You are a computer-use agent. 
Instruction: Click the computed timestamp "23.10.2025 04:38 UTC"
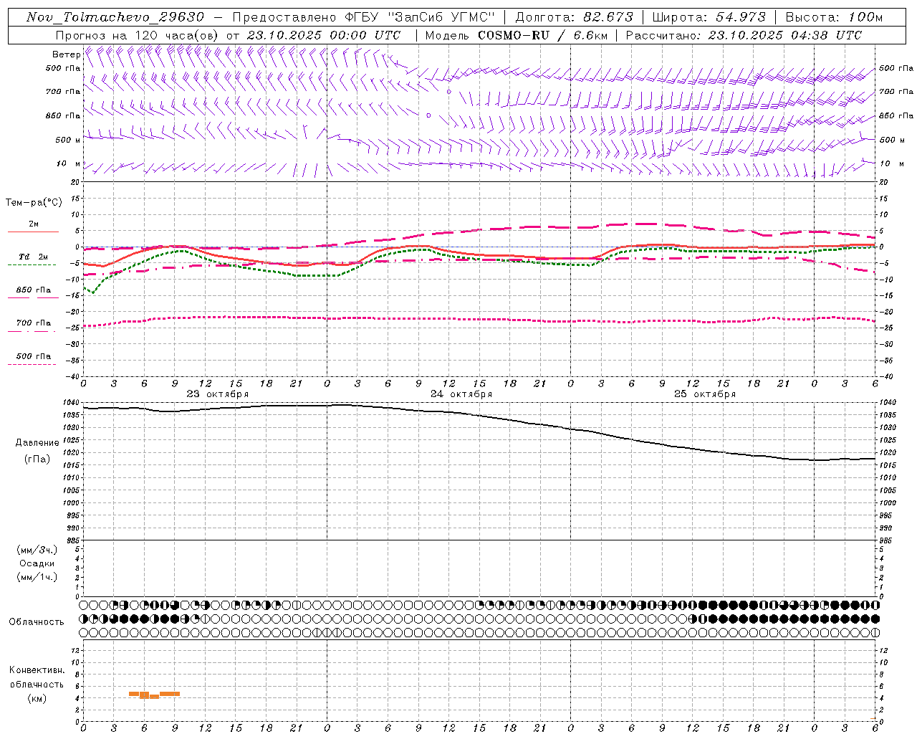click(x=785, y=35)
